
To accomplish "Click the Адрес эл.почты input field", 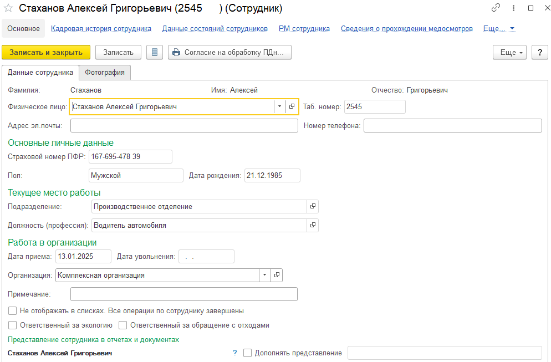I will click(x=184, y=126).
